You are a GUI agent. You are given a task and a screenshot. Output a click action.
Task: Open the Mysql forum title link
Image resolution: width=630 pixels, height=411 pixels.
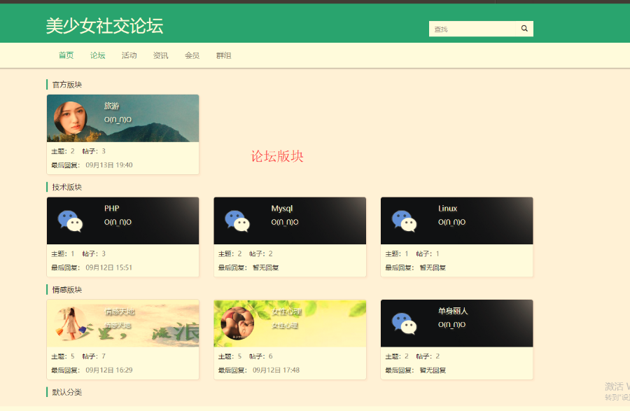281,209
